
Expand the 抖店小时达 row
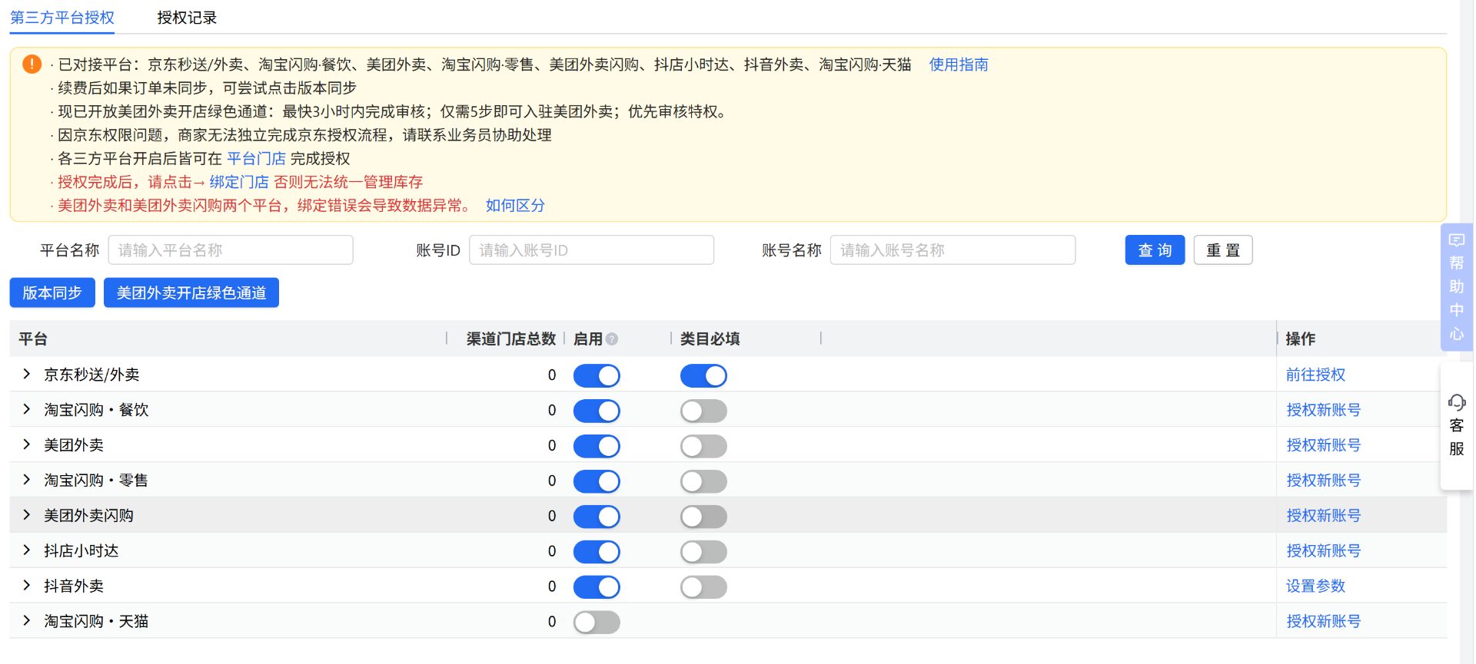[27, 550]
